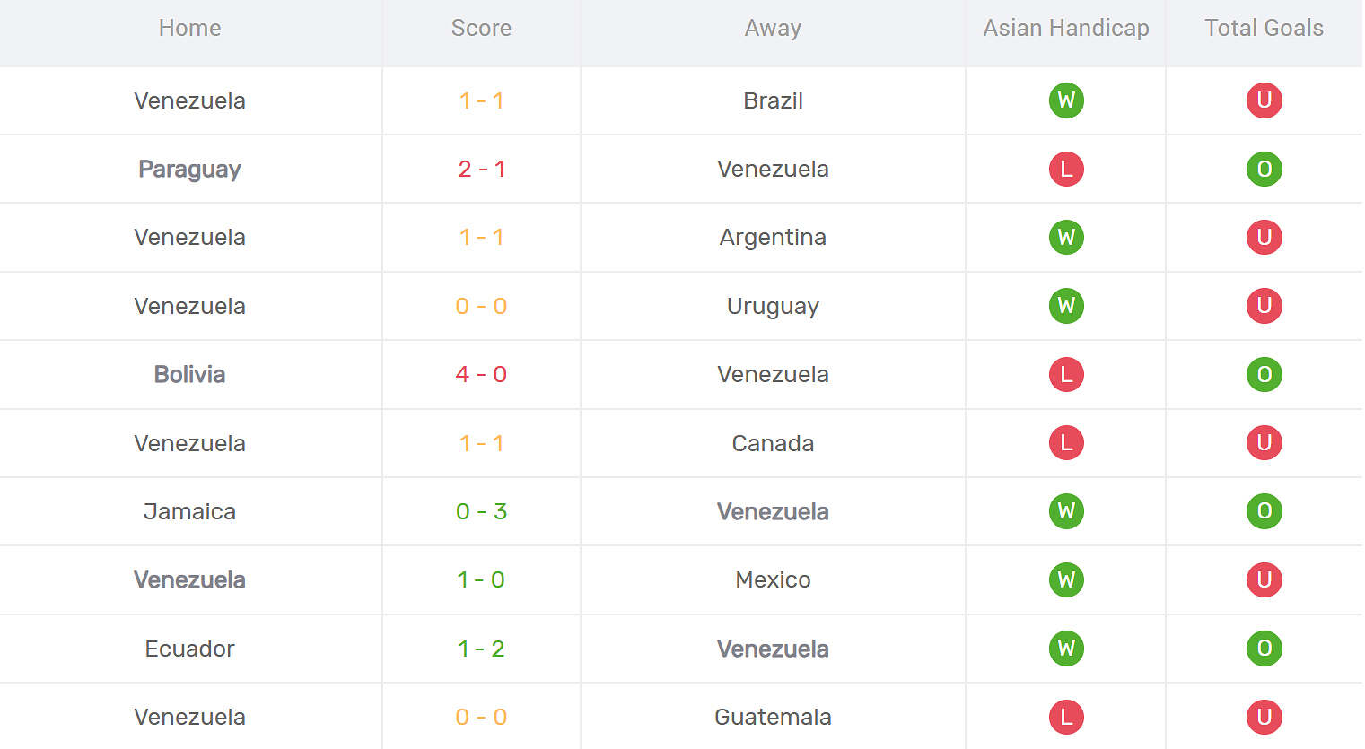Click the green O badge in Jamaica row
Viewport: 1365px width, 749px height.
click(x=1264, y=511)
